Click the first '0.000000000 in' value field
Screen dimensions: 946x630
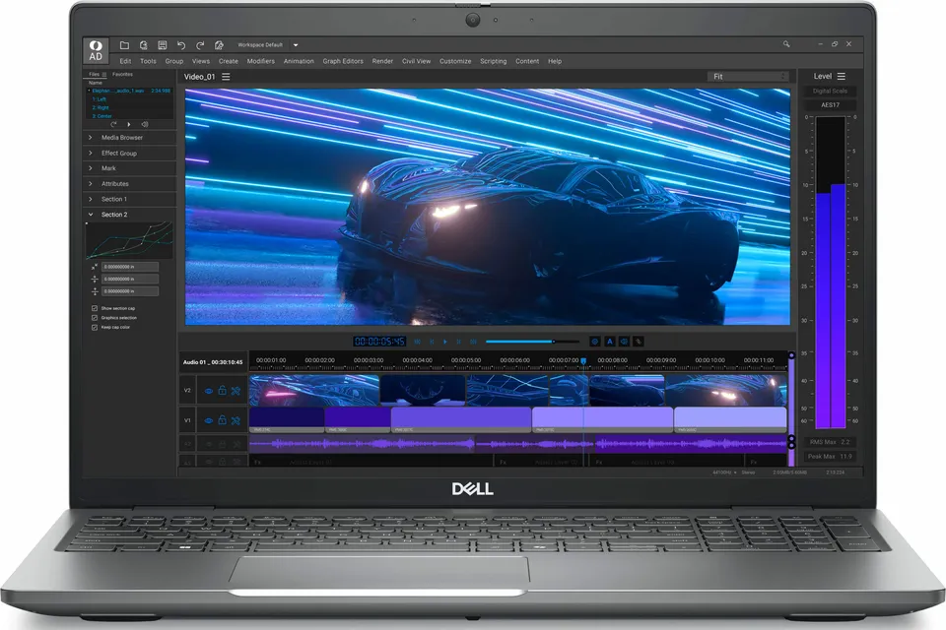130,267
